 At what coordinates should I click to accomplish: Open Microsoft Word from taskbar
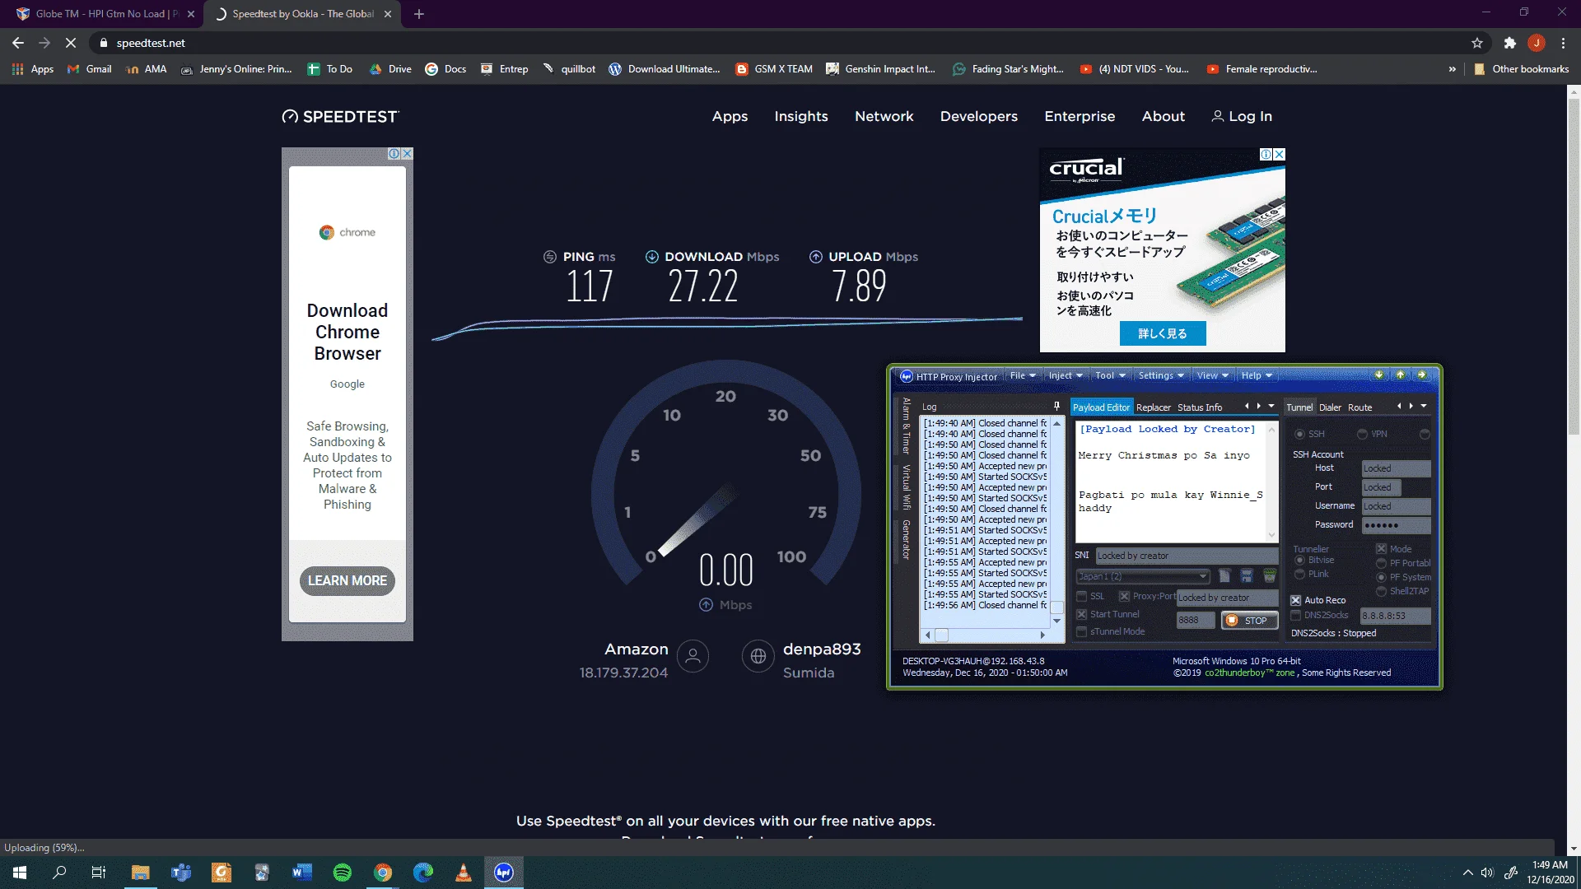point(302,873)
